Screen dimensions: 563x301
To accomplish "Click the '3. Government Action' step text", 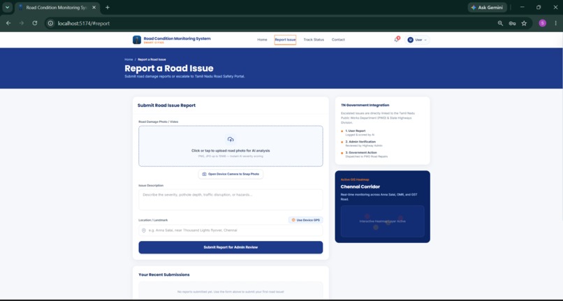I will pyautogui.click(x=361, y=153).
